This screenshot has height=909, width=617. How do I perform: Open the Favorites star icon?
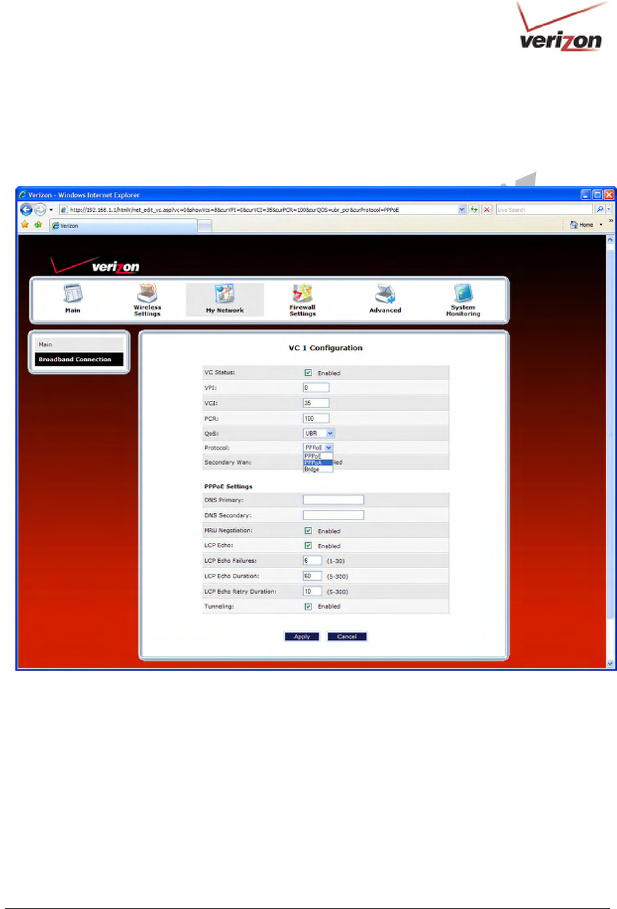pos(25,225)
